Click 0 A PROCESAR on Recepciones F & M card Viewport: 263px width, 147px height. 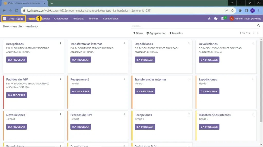point(16,60)
